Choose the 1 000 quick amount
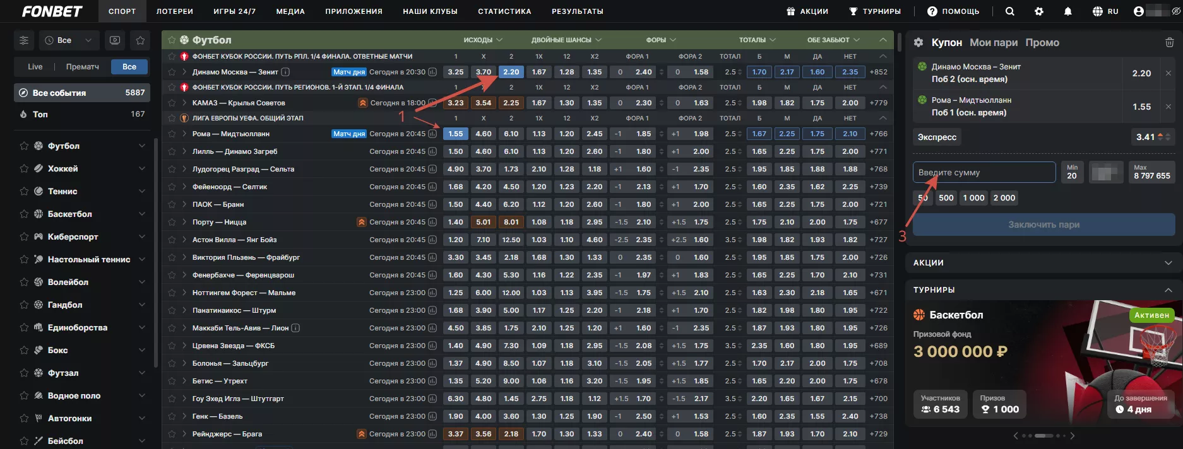The height and width of the screenshot is (449, 1183). pos(973,198)
